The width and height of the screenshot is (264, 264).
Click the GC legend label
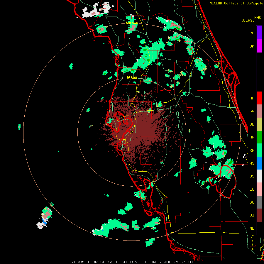[252, 202]
